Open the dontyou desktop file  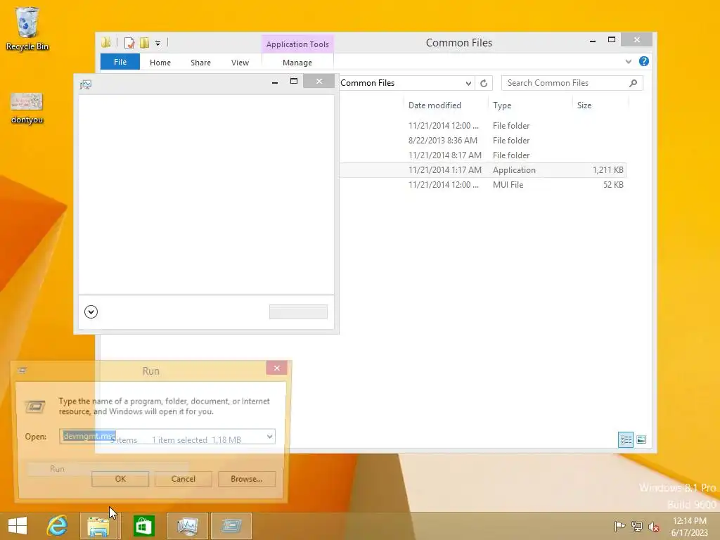click(x=27, y=108)
